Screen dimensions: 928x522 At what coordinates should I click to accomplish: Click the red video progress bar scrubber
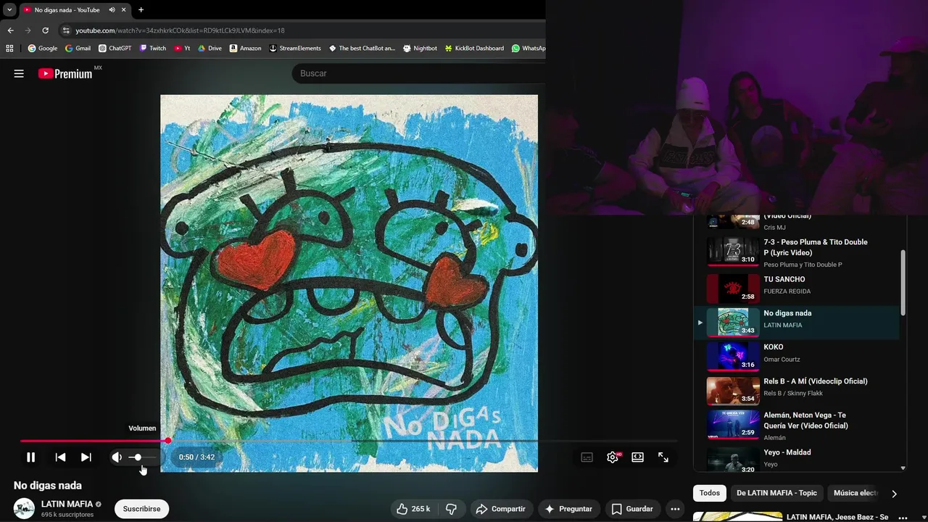coord(168,441)
